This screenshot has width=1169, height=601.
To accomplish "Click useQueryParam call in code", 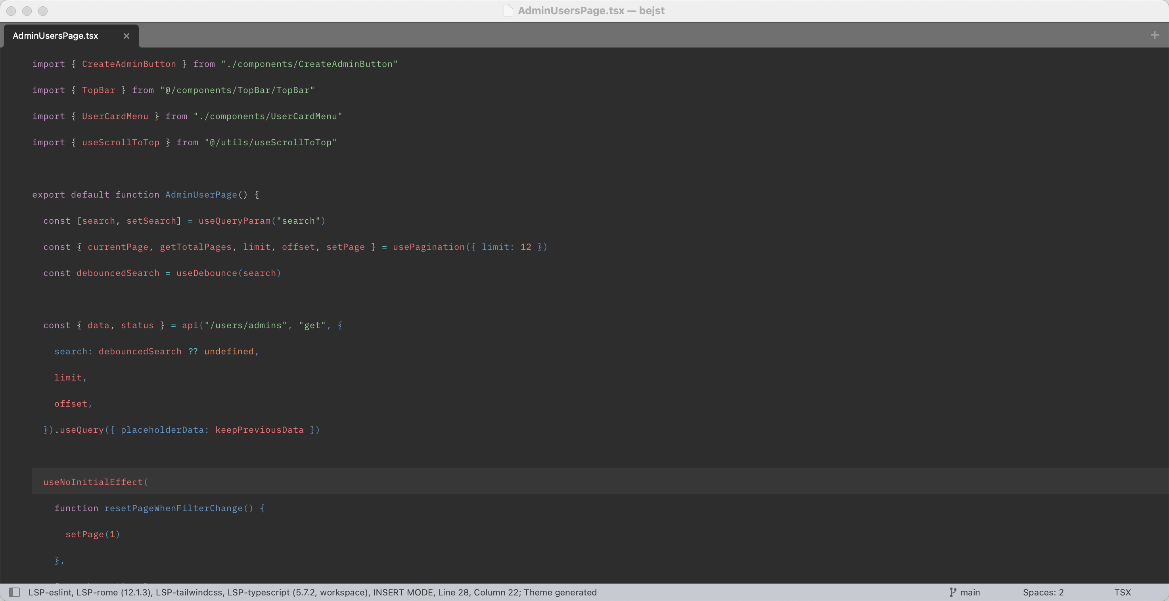I will click(235, 221).
